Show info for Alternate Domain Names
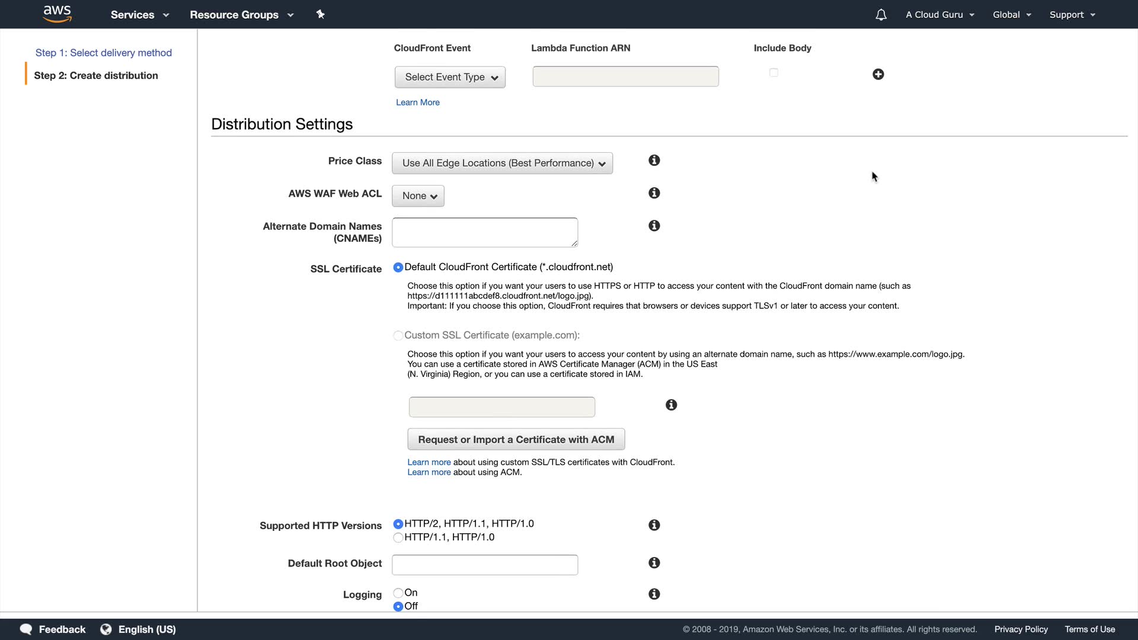 (x=654, y=226)
